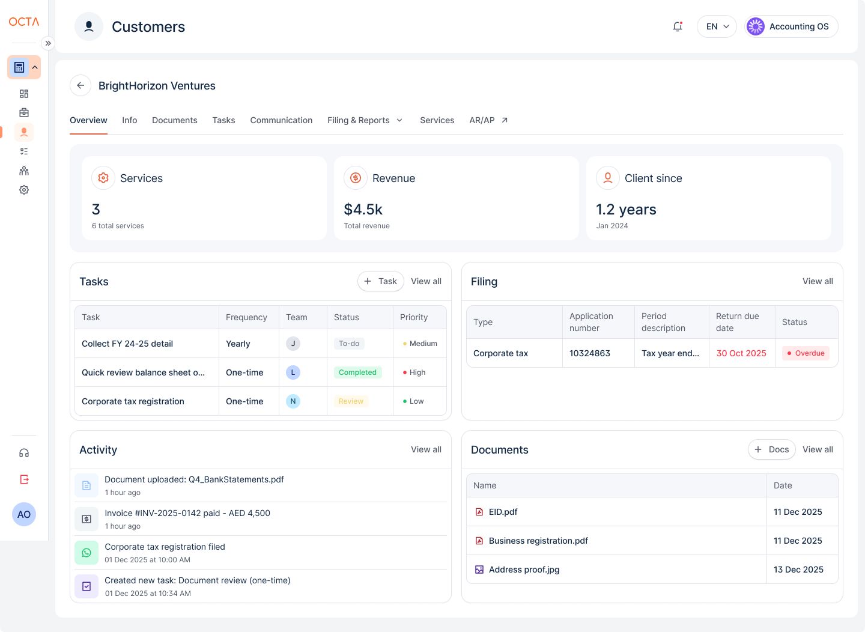This screenshot has height=632, width=865.
Task: Select the Collect FY 24-25 detail task
Action: 127,344
